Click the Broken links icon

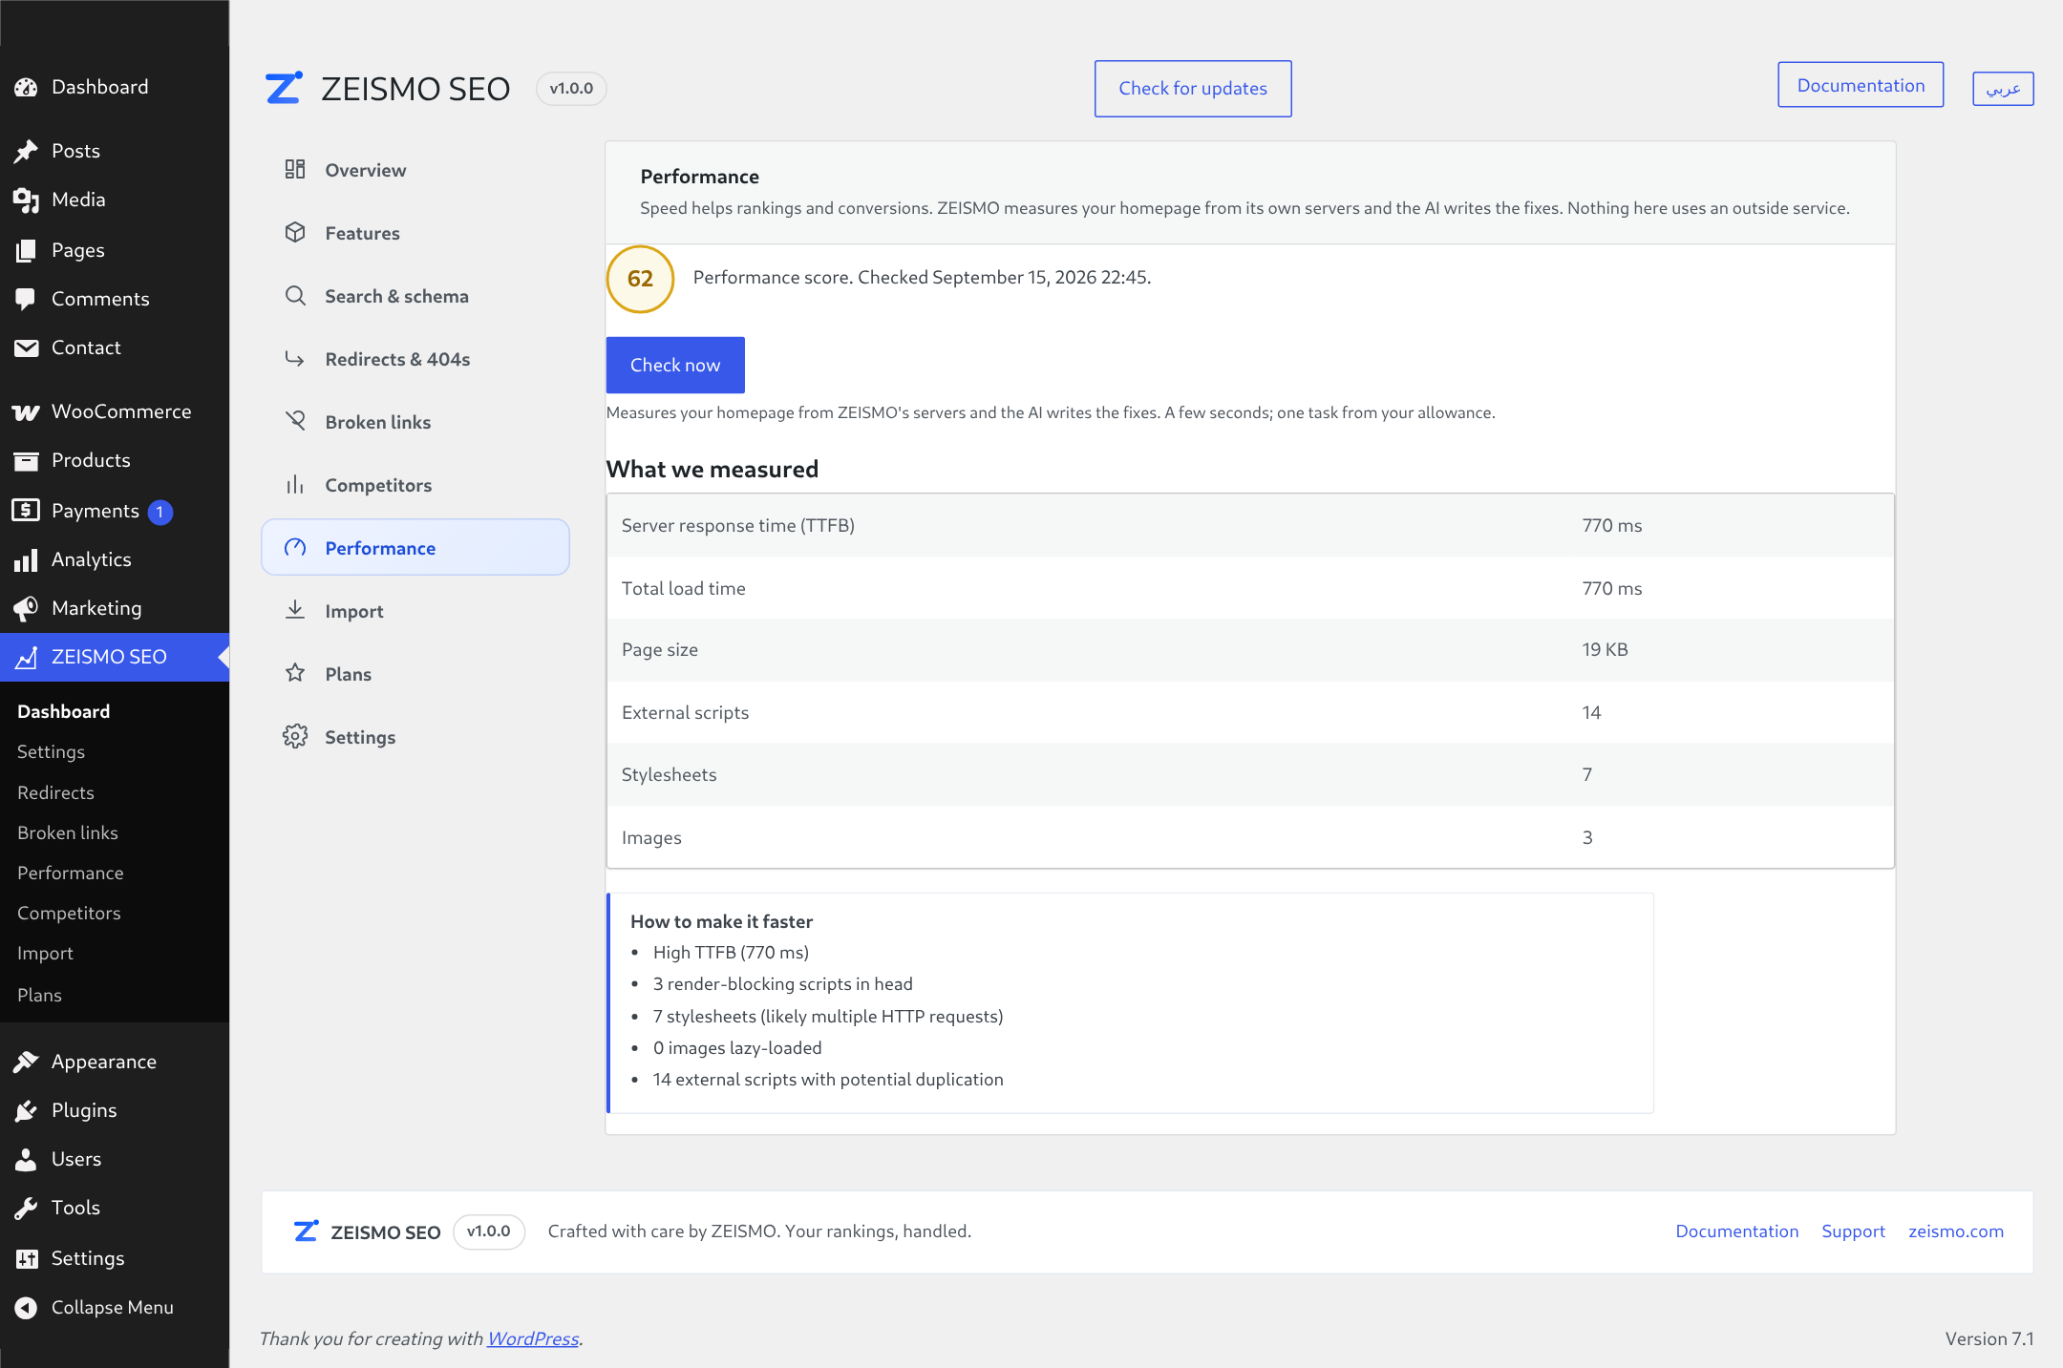(x=295, y=421)
